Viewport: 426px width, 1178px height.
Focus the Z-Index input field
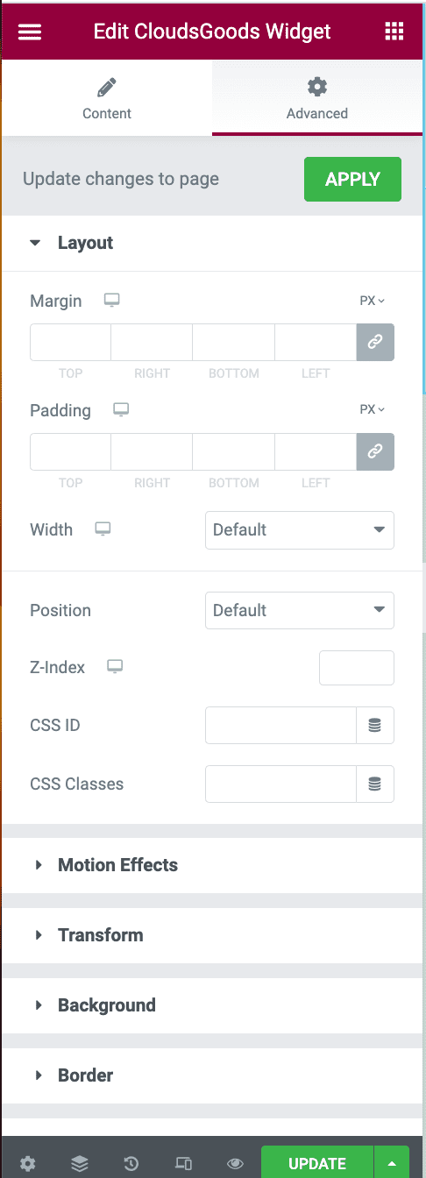point(357,668)
